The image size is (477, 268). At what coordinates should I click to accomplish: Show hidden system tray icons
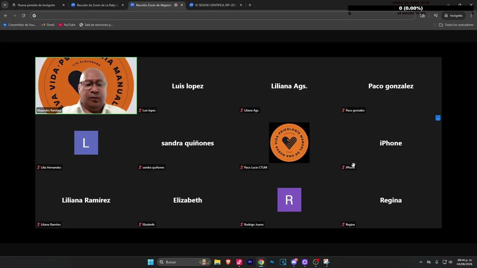421,262
